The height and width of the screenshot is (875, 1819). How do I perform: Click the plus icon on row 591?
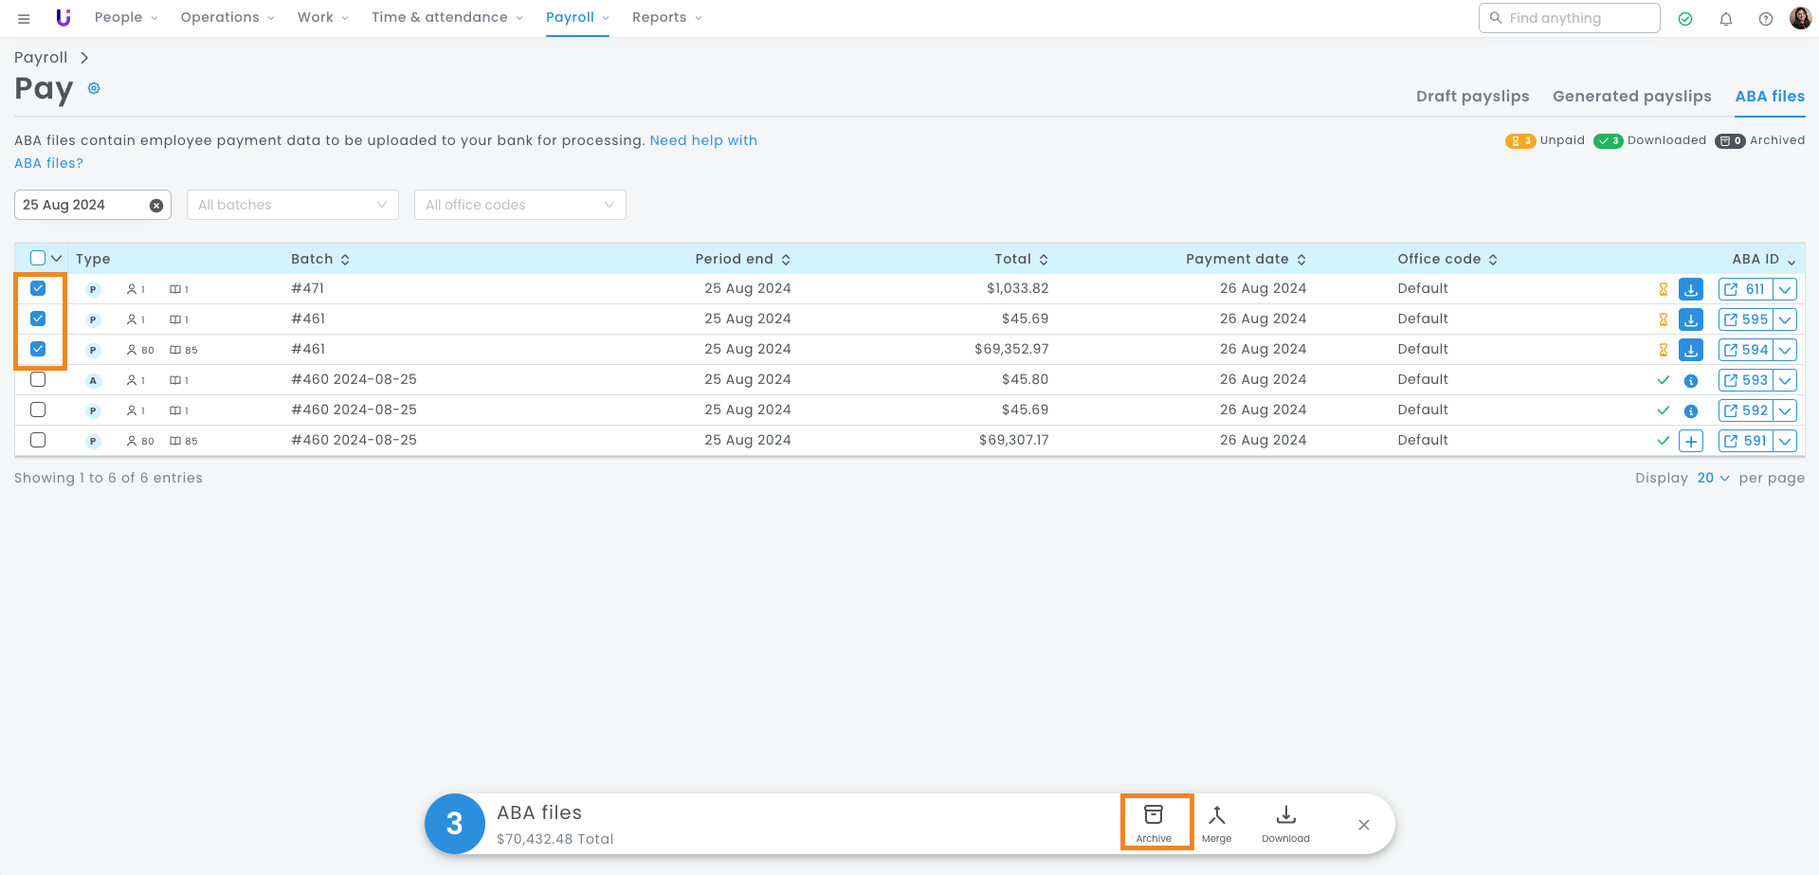[x=1690, y=441]
